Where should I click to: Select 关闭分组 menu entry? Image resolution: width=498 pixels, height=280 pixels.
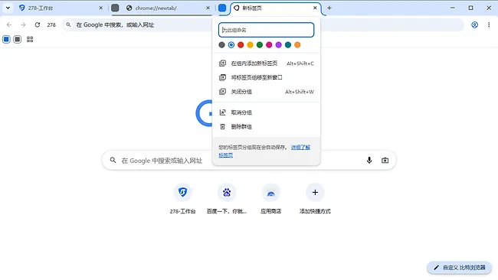tap(266, 92)
